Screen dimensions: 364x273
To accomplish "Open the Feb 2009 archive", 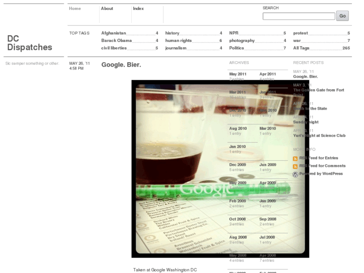I will tap(237, 201).
